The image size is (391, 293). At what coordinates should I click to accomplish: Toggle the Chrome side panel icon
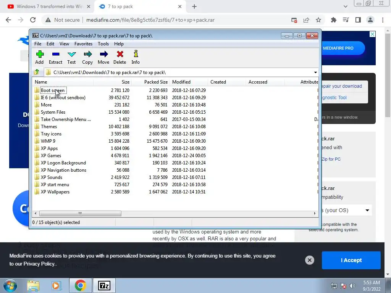[358, 20]
